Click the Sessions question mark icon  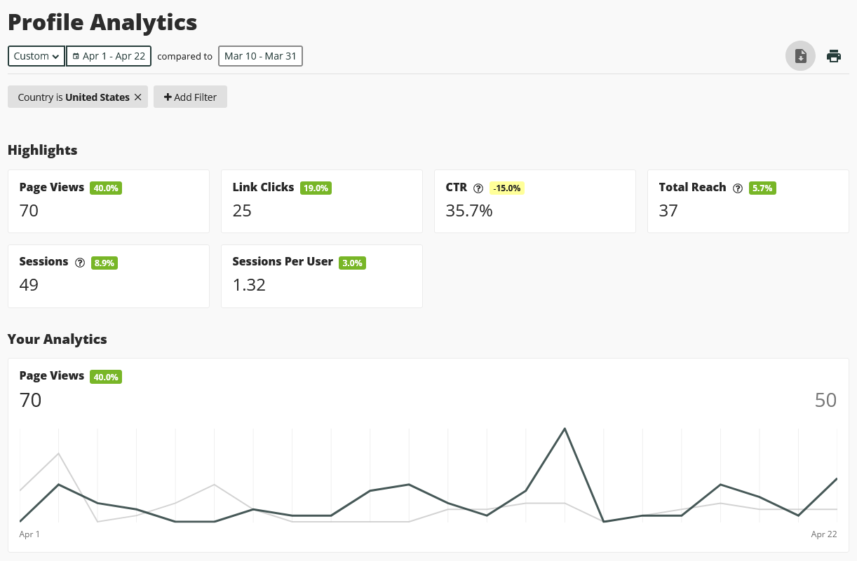click(x=79, y=263)
